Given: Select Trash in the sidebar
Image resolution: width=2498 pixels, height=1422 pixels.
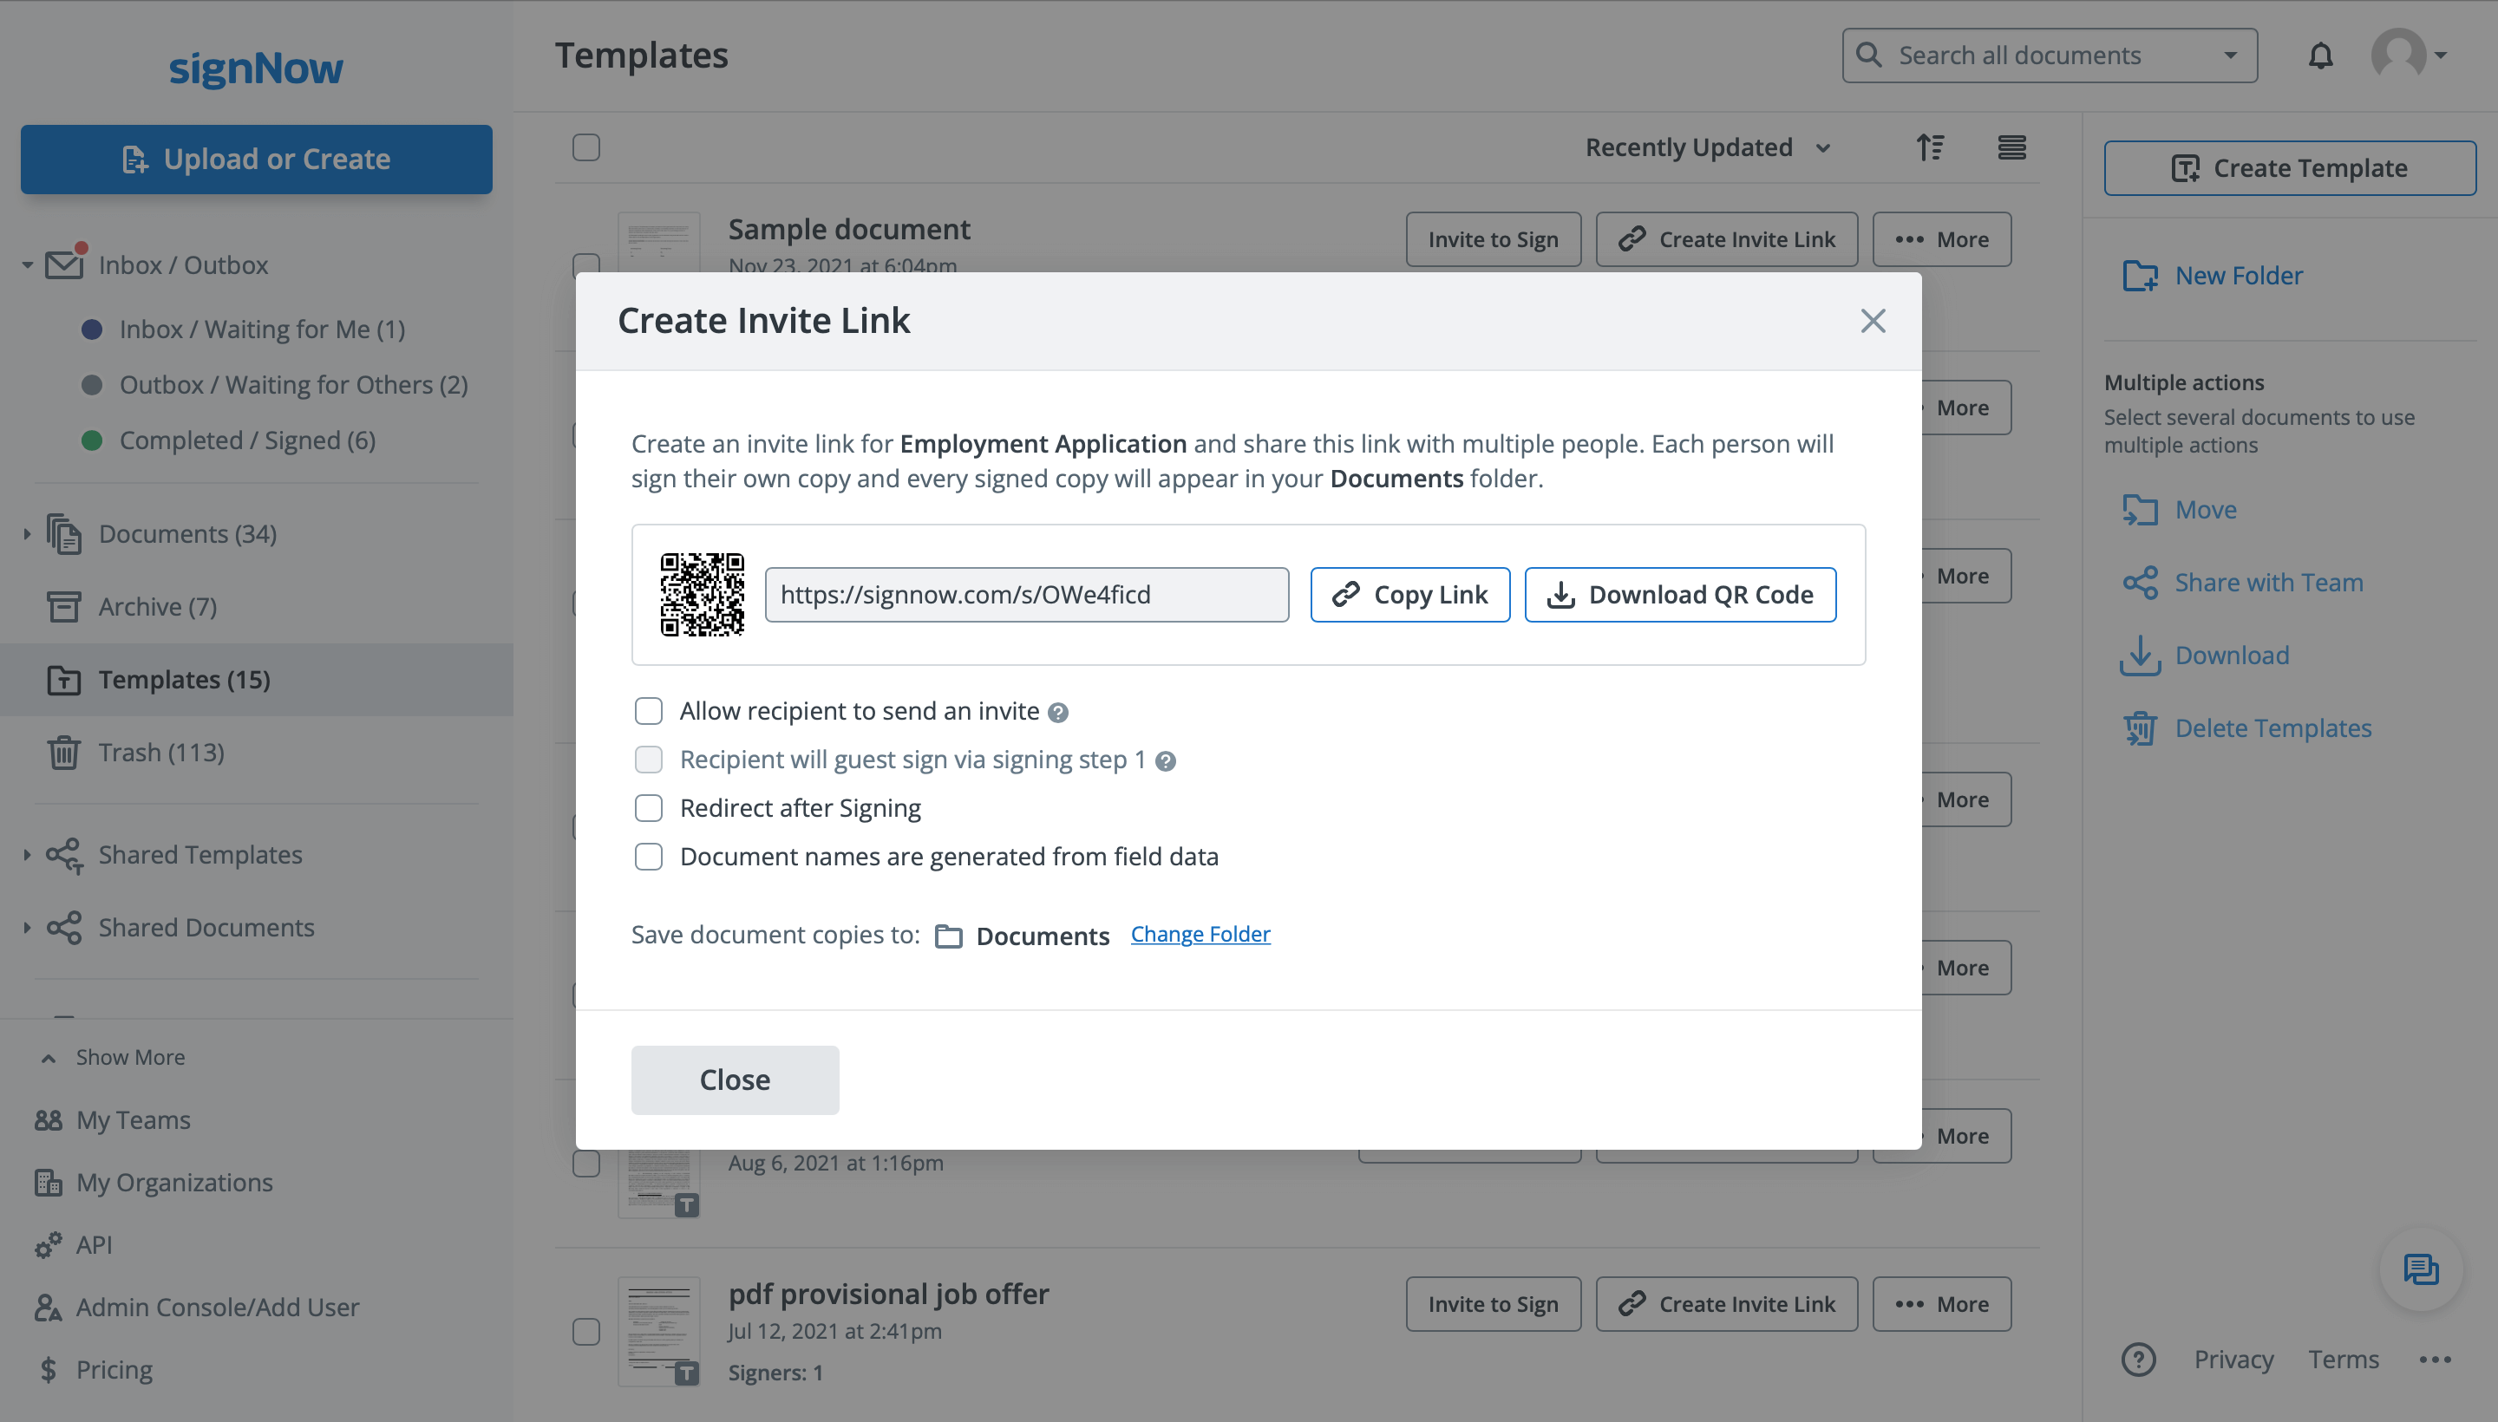Looking at the screenshot, I should pos(161,752).
